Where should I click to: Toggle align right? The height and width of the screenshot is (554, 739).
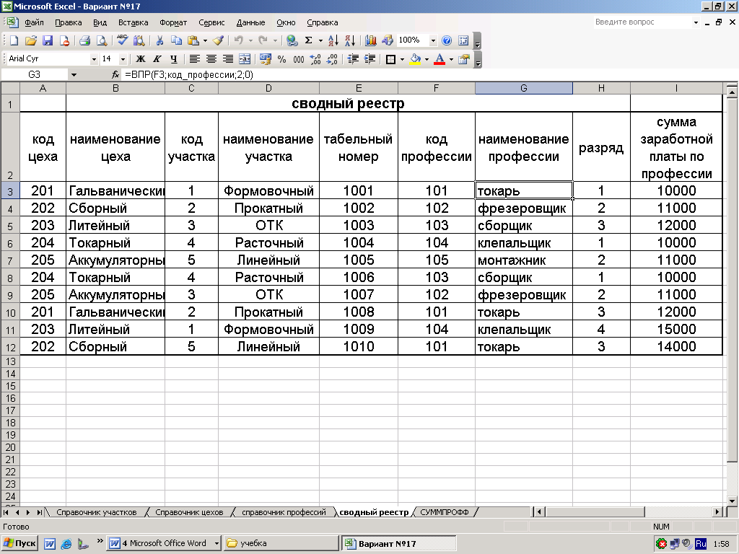(227, 59)
